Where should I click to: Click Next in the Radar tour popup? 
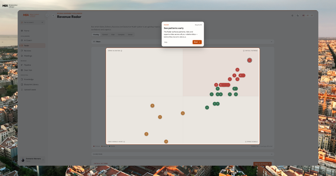(x=197, y=42)
